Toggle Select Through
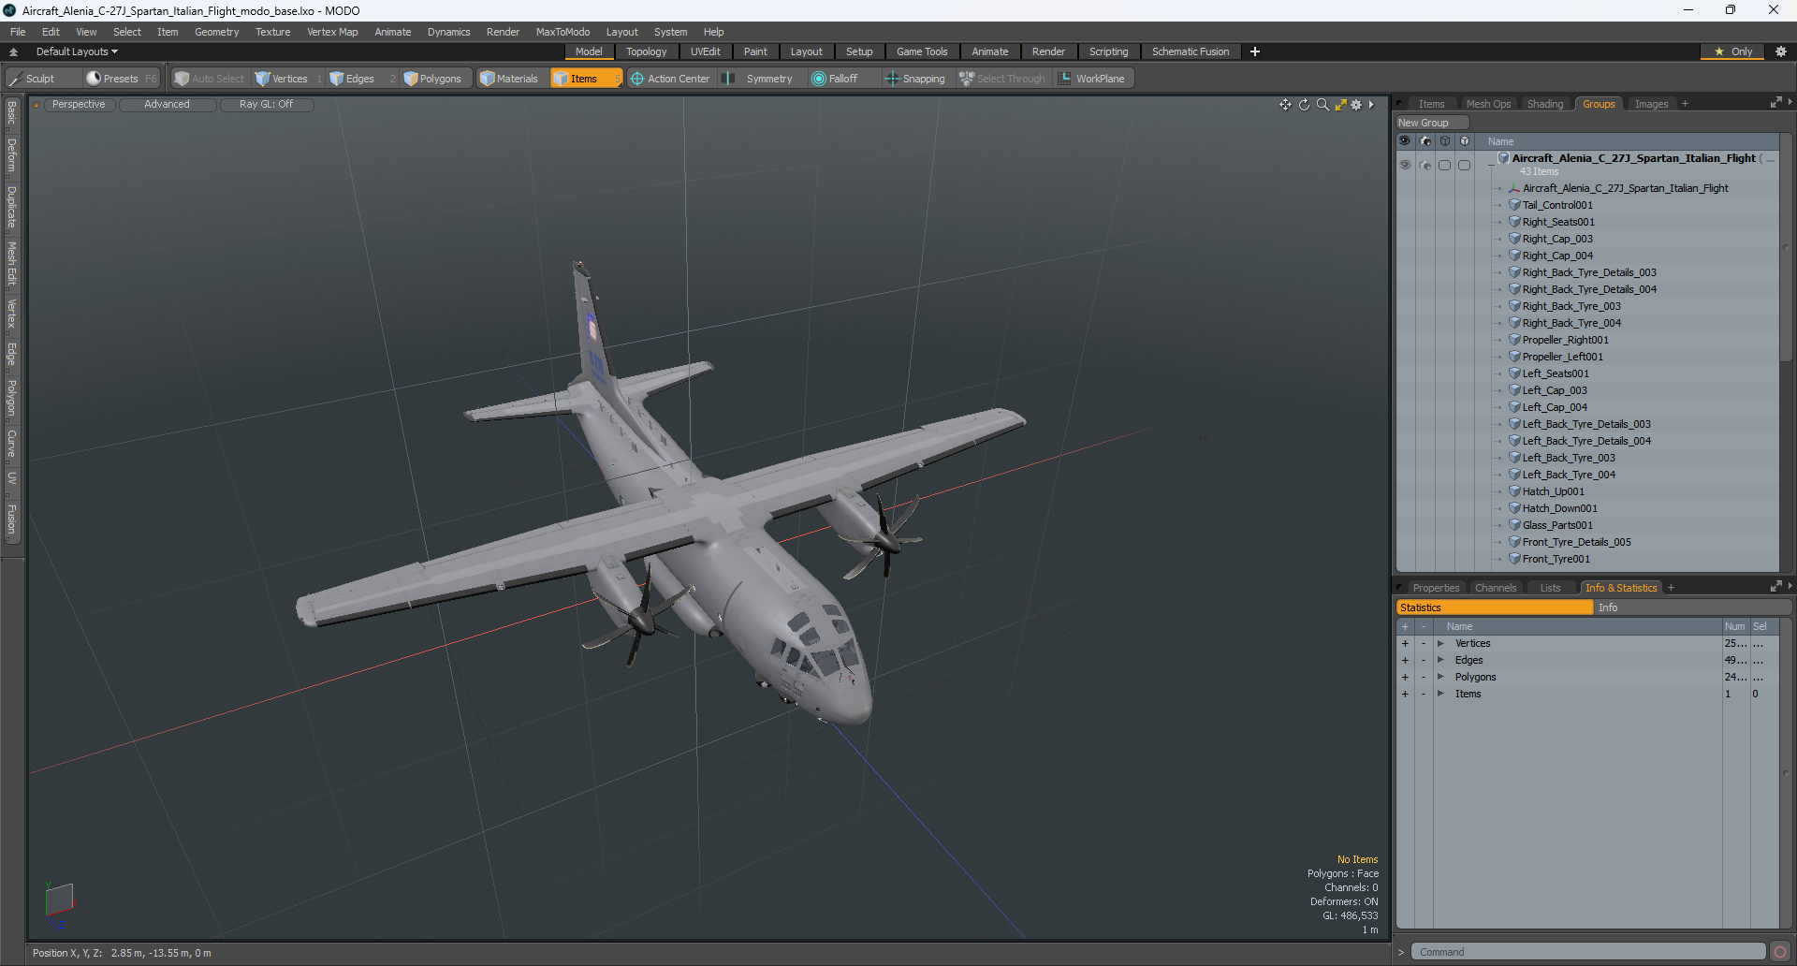The height and width of the screenshot is (966, 1797). (x=1002, y=79)
